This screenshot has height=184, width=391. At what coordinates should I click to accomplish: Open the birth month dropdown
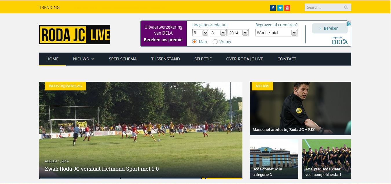click(x=218, y=33)
